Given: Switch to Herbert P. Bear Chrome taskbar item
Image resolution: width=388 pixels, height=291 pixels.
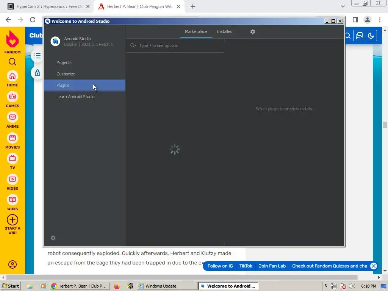Looking at the screenshot, I should click(x=80, y=286).
